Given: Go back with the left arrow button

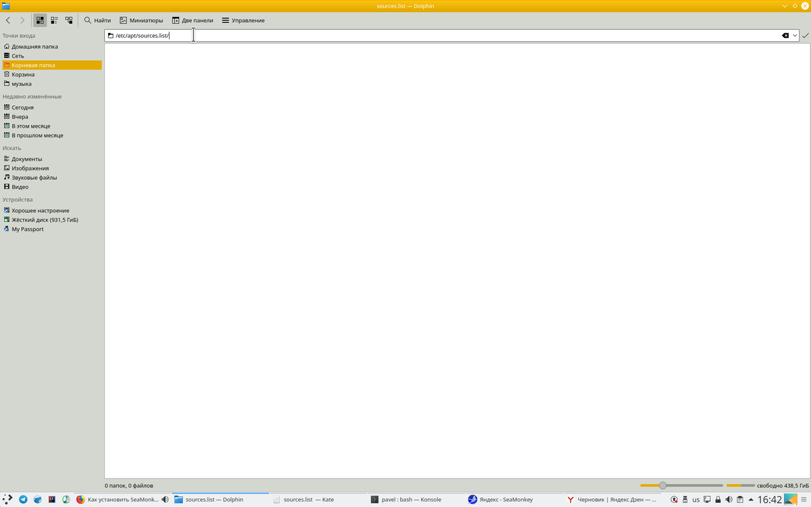Looking at the screenshot, I should (x=8, y=20).
